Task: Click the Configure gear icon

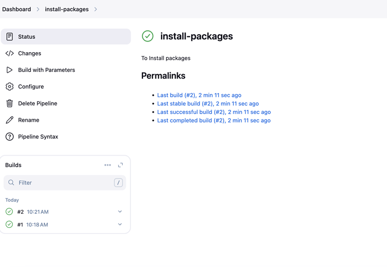Action: click(10, 87)
